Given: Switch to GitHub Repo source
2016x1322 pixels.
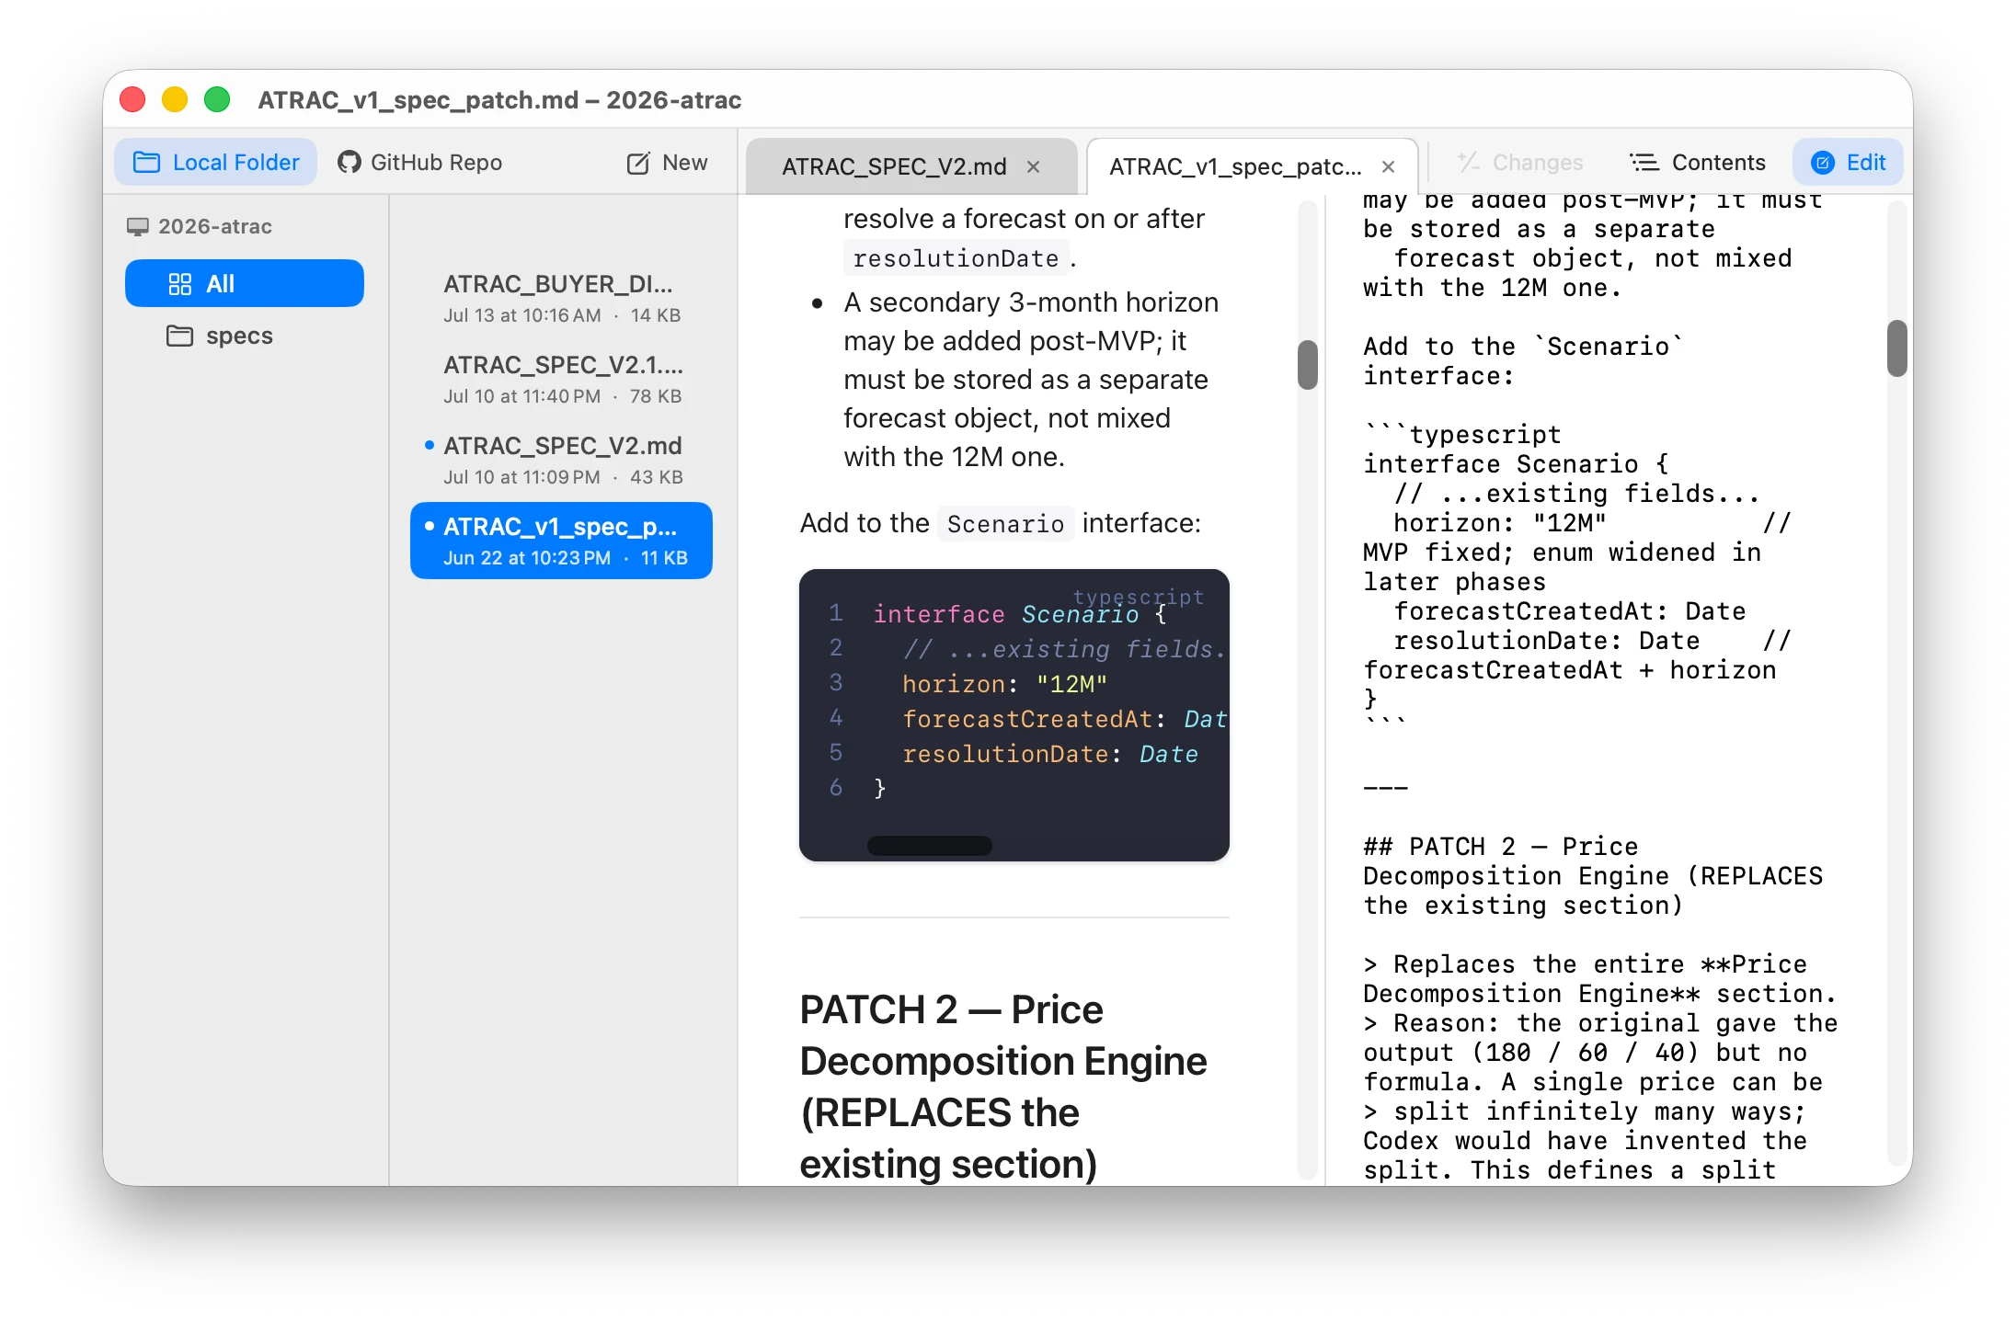Looking at the screenshot, I should click(419, 163).
